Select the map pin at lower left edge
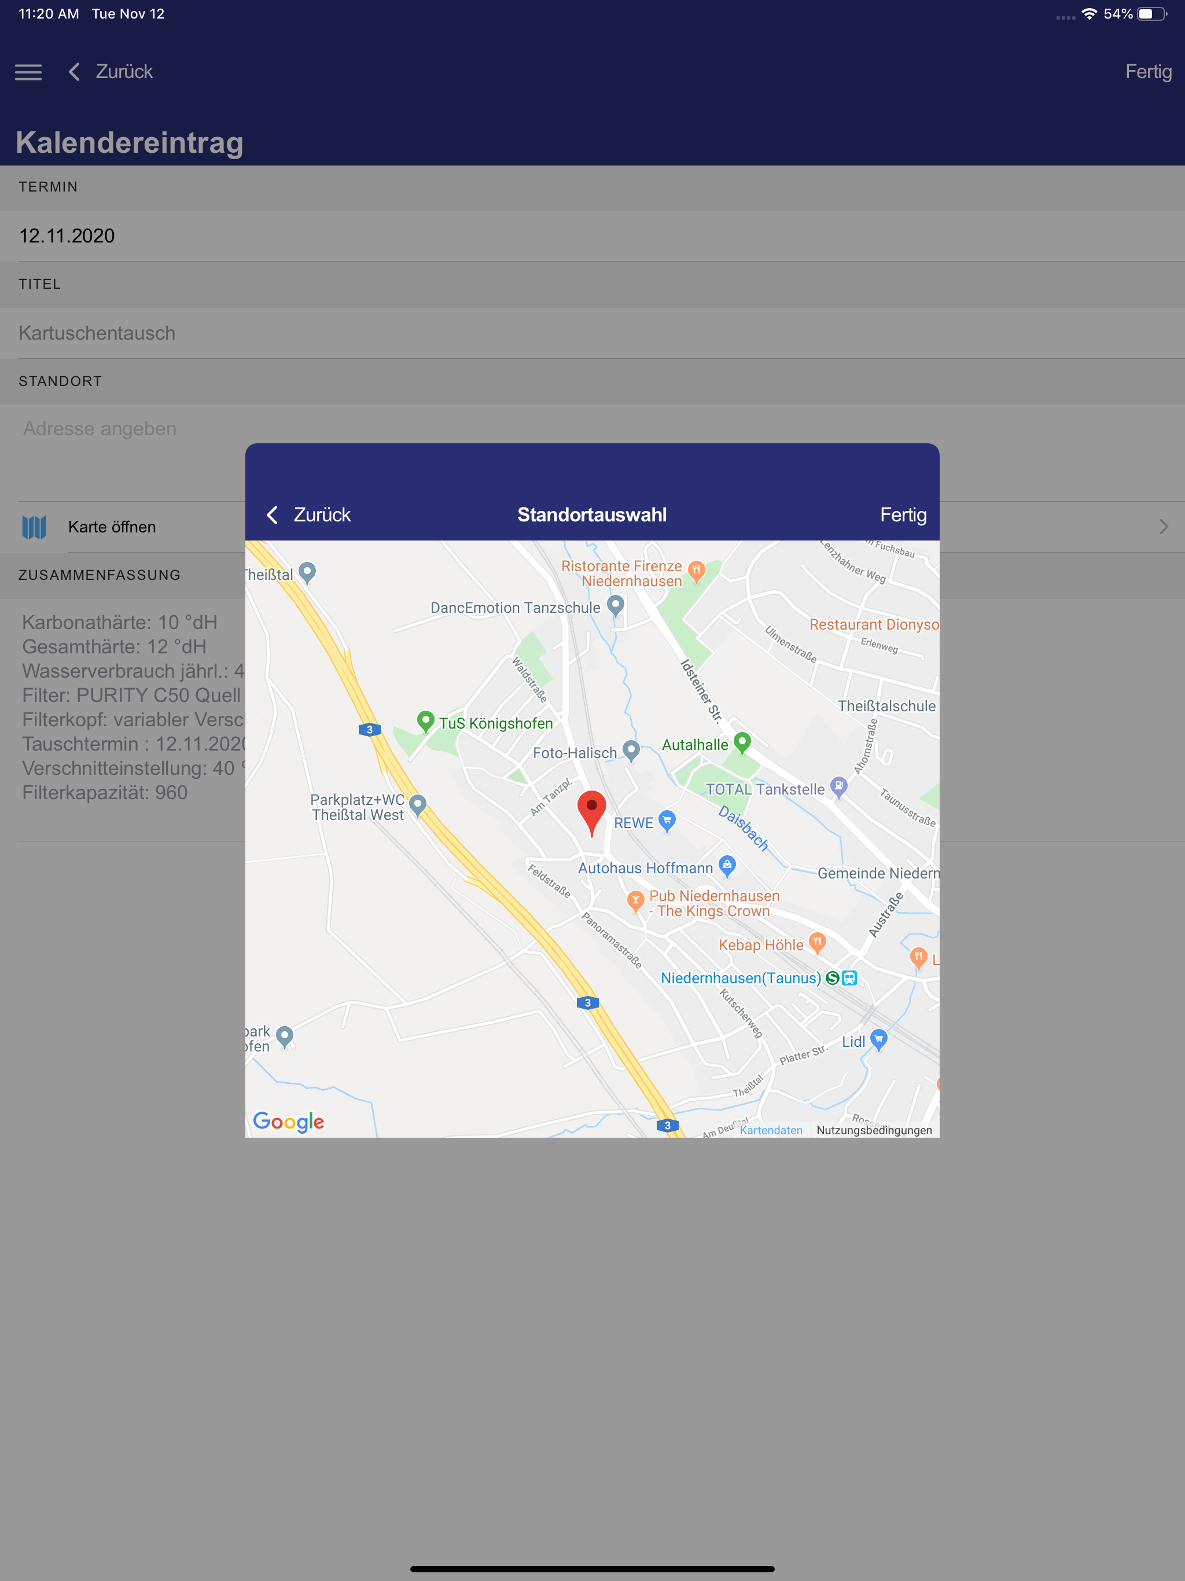Viewport: 1185px width, 1581px height. click(285, 1036)
